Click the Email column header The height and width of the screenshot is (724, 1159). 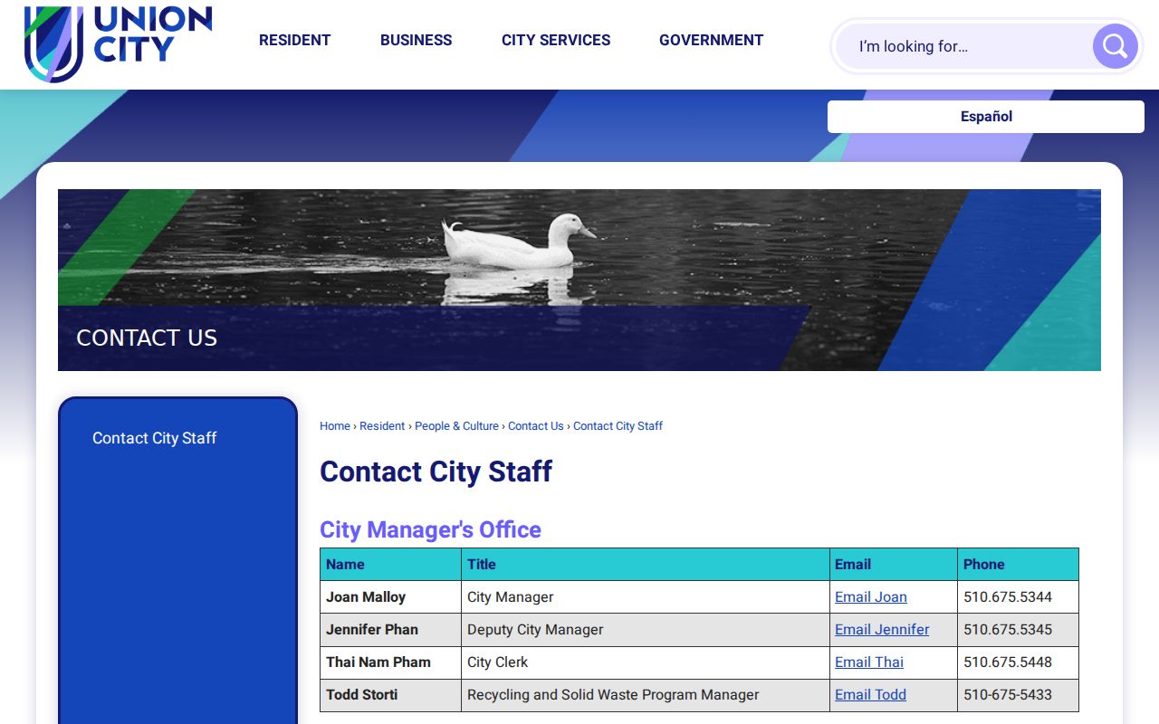click(894, 565)
